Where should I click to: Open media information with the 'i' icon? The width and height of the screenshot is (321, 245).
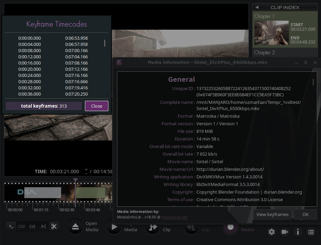pos(298,232)
